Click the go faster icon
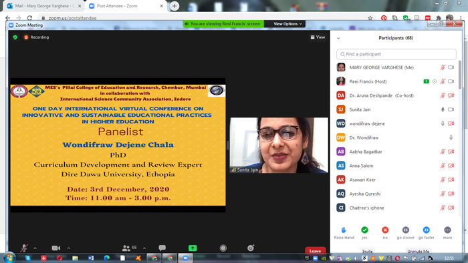Image resolution: width=468 pixels, height=263 pixels. tap(427, 230)
